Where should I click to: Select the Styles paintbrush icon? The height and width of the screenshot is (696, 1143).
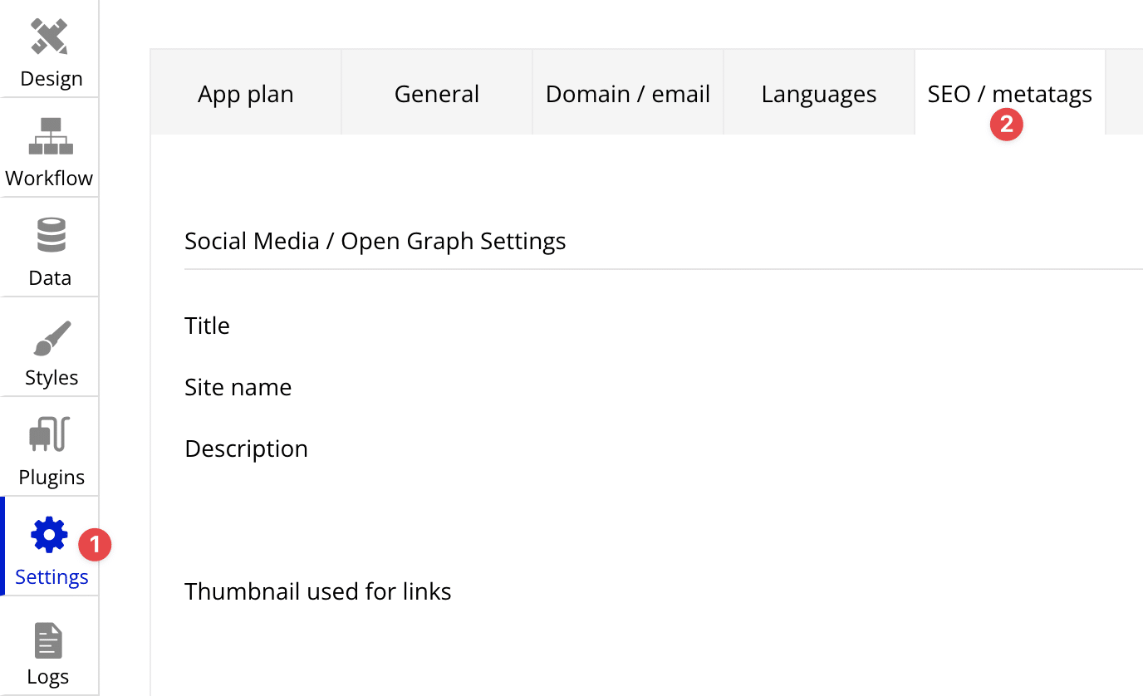pyautogui.click(x=51, y=337)
